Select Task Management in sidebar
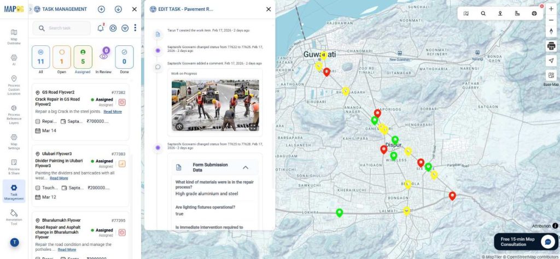Screen dimensions: 560x259 pyautogui.click(x=14, y=192)
